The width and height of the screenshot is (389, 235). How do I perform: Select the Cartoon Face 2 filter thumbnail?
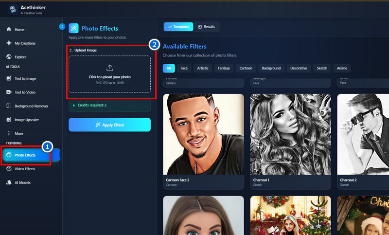coord(203,134)
